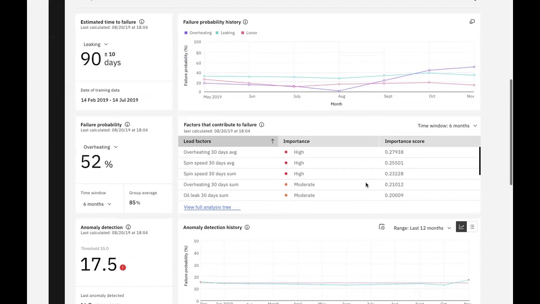Open the calendar date picker icon
Viewport: 540px width, 304px height.
[382, 227]
